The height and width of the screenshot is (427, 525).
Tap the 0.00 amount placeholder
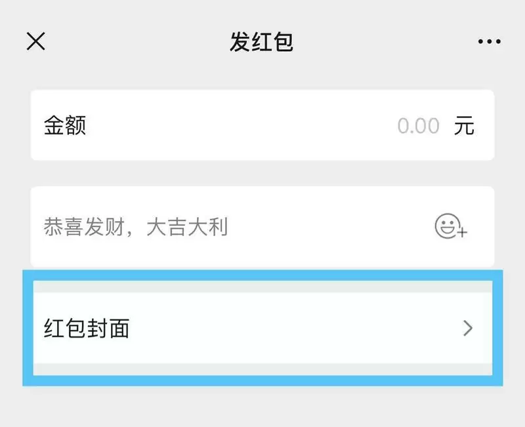point(419,125)
